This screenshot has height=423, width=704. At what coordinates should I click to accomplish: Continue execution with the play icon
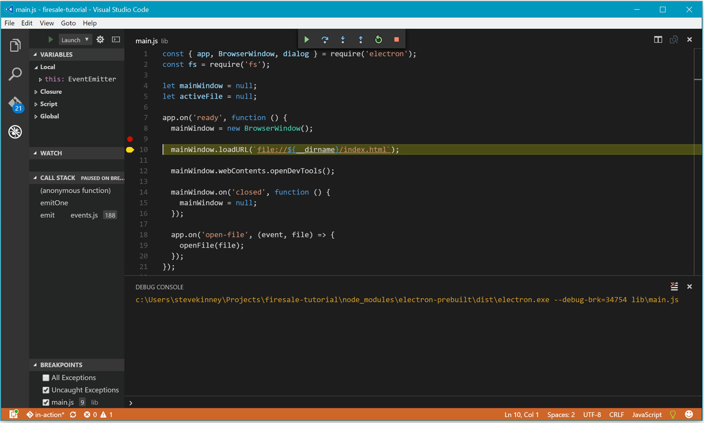tap(306, 39)
